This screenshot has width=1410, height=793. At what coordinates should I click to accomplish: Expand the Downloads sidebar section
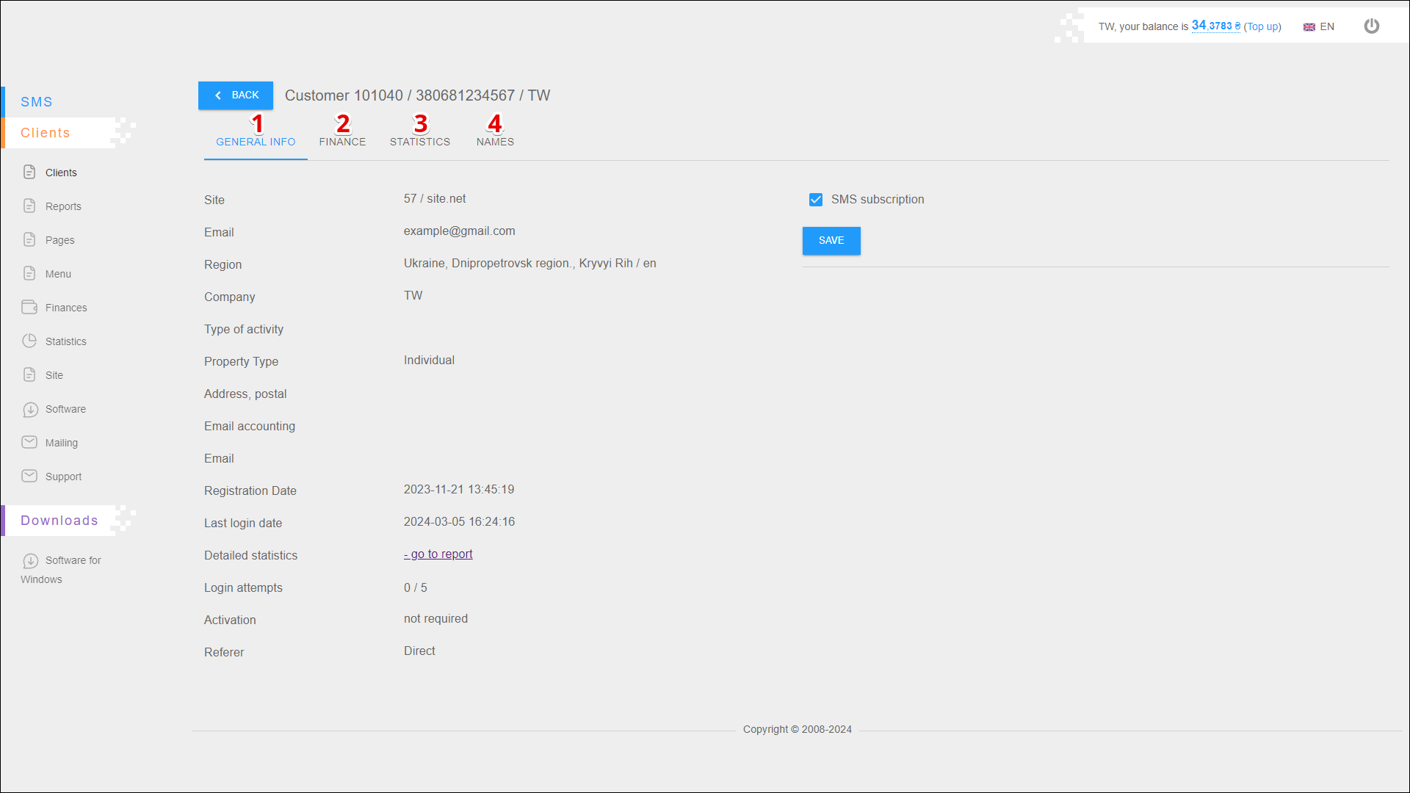click(59, 521)
